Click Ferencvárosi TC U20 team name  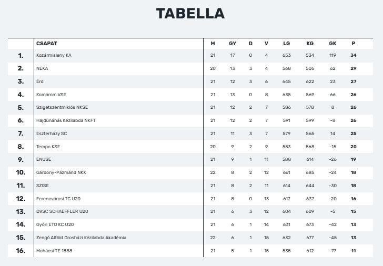tap(58, 199)
